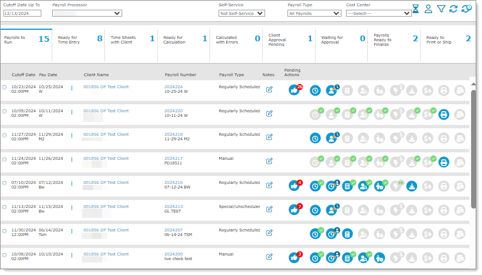
Task: Click the person-search icon for payroll 2024216
Action: 363,186
